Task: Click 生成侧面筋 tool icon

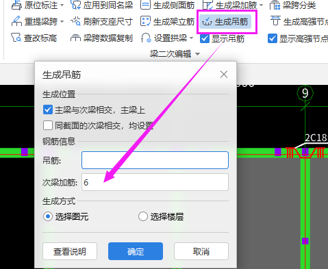Action: (145, 5)
